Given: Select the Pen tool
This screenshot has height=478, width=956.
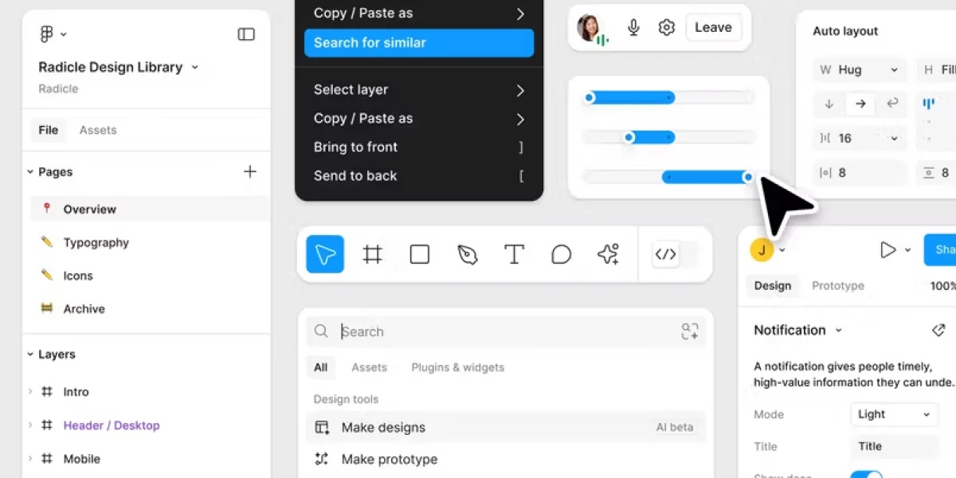Looking at the screenshot, I should (x=468, y=254).
